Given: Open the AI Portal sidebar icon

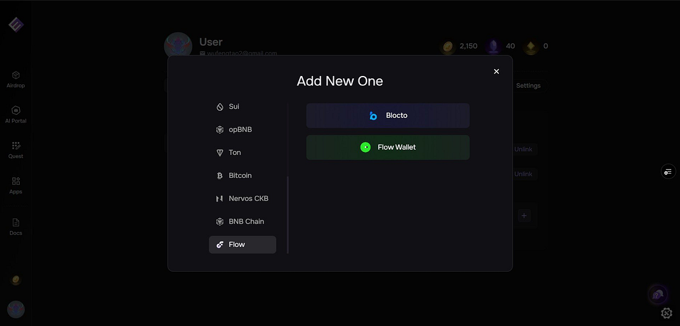Looking at the screenshot, I should (15, 115).
